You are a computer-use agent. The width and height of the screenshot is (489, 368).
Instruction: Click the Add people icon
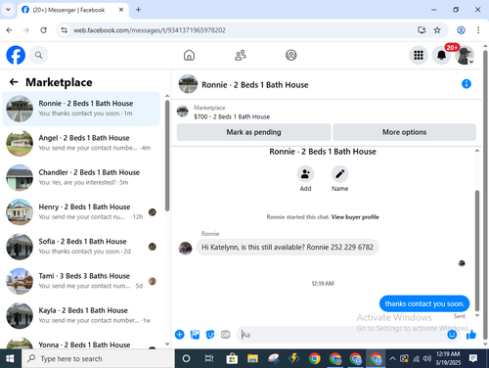point(305,174)
